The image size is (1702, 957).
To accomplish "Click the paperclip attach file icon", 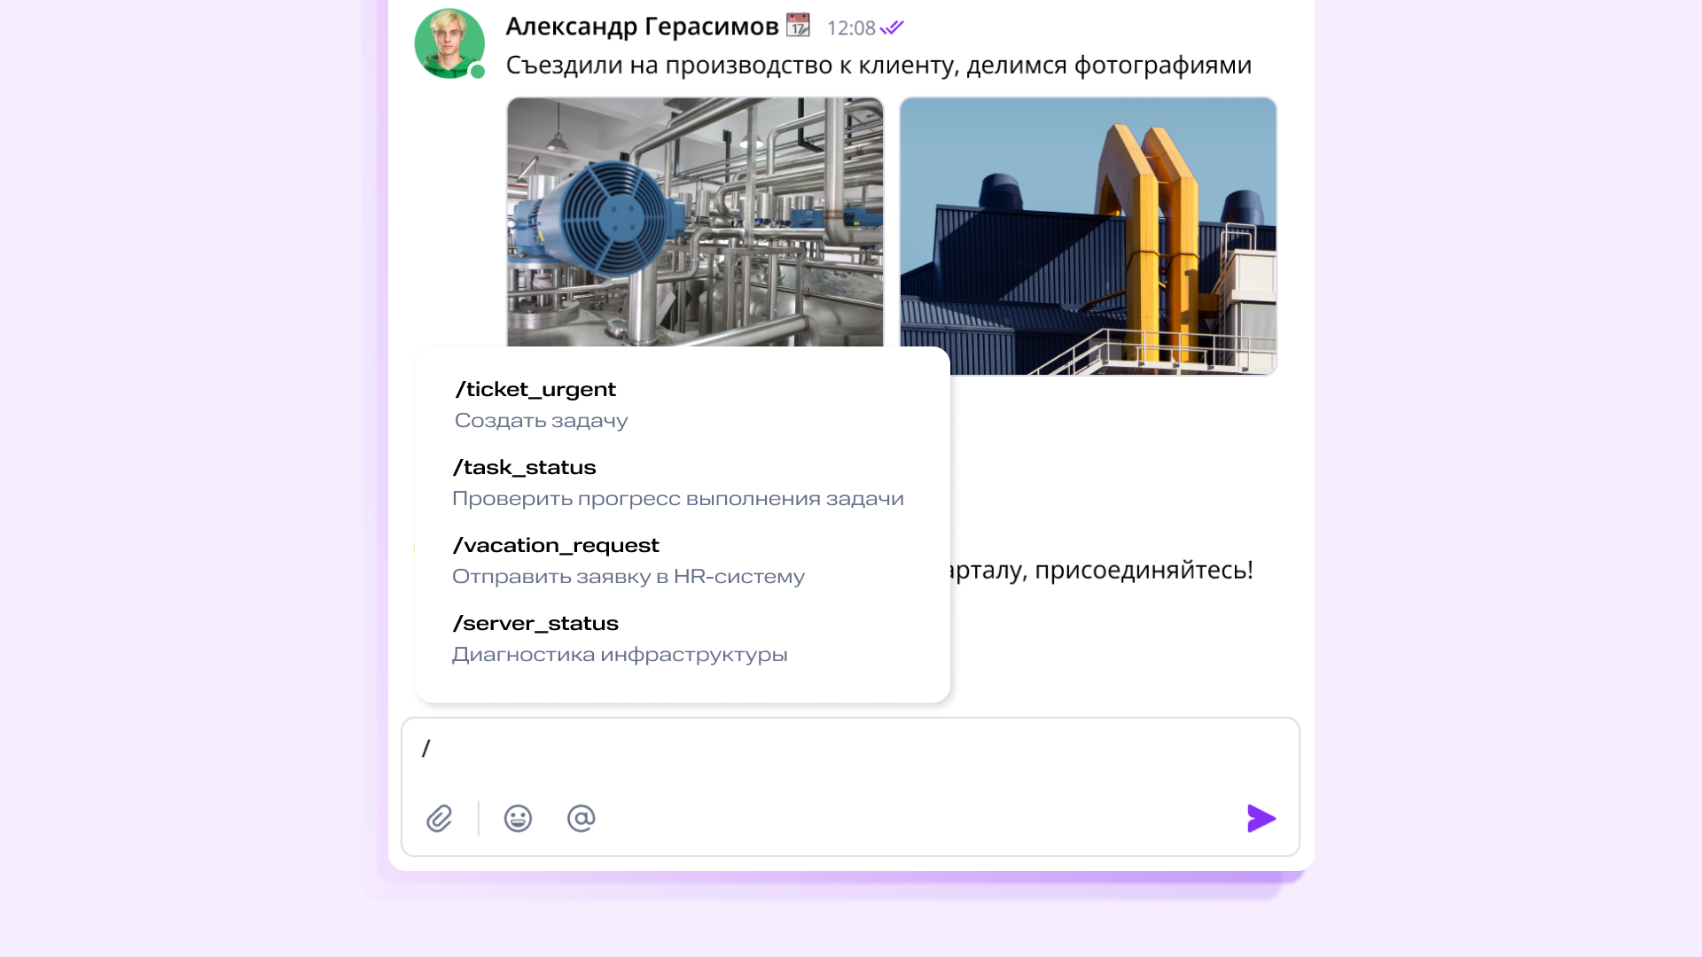I will 440,818.
